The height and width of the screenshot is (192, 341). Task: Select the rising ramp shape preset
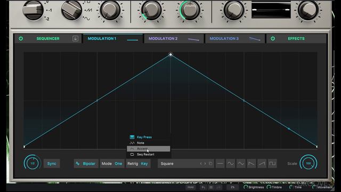coord(262,164)
